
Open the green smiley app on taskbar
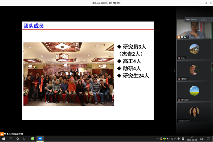coord(33,139)
